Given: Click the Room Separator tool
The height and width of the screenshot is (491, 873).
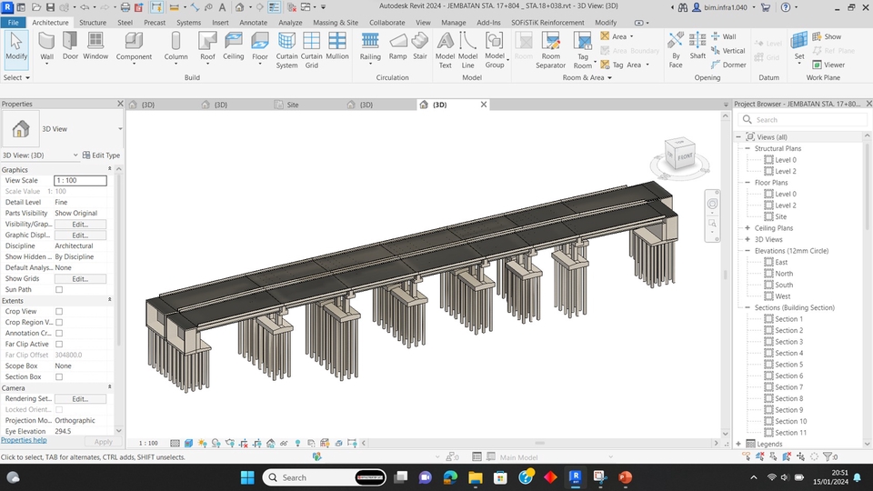Looking at the screenshot, I should coord(551,50).
